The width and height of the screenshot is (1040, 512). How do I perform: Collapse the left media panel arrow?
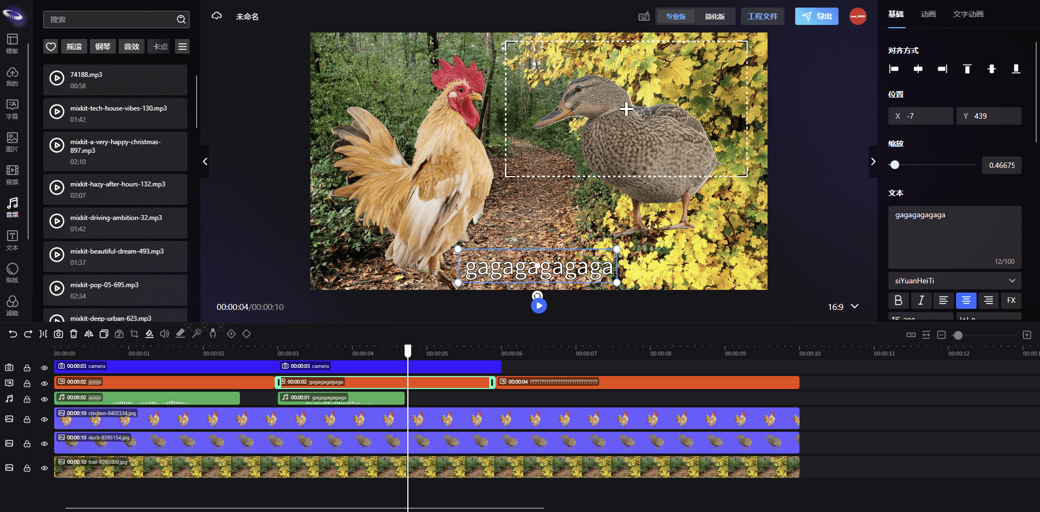click(205, 161)
